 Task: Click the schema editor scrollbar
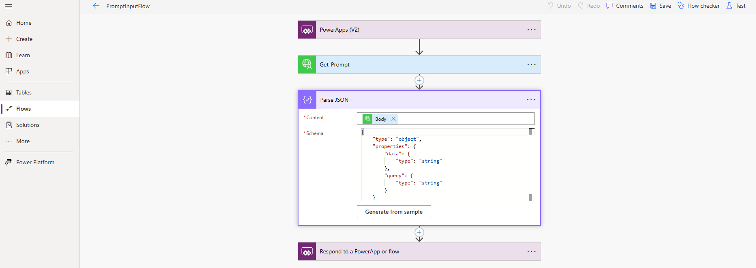(x=530, y=165)
